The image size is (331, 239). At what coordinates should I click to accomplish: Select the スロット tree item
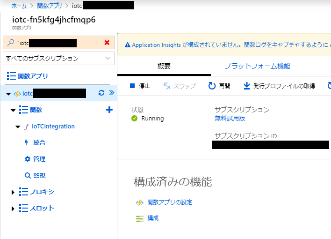(x=42, y=208)
